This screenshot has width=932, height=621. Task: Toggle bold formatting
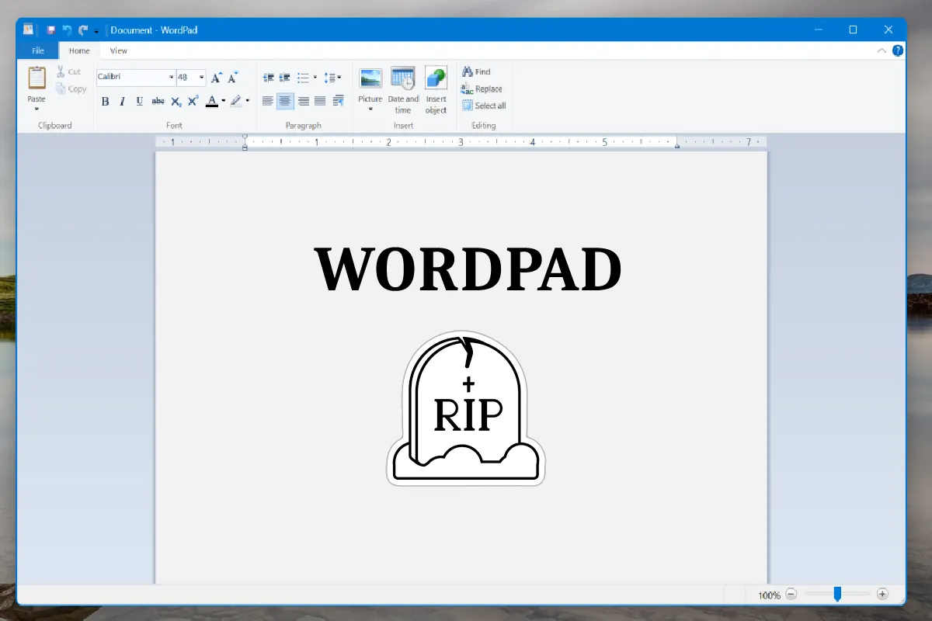pos(105,101)
